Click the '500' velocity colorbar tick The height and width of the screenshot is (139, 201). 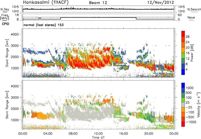[188, 93]
